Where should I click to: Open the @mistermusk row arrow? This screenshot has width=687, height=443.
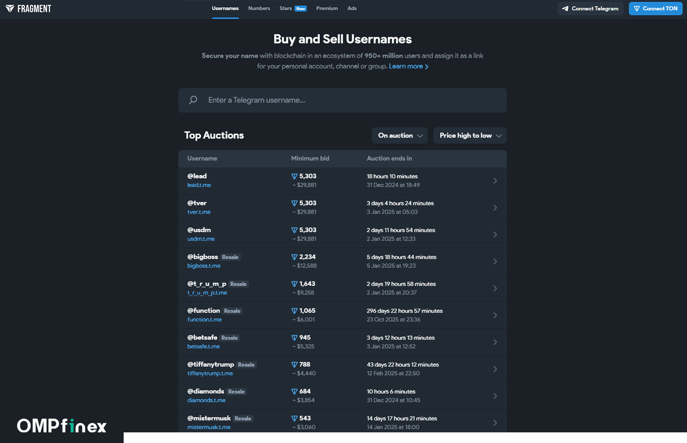click(x=495, y=423)
